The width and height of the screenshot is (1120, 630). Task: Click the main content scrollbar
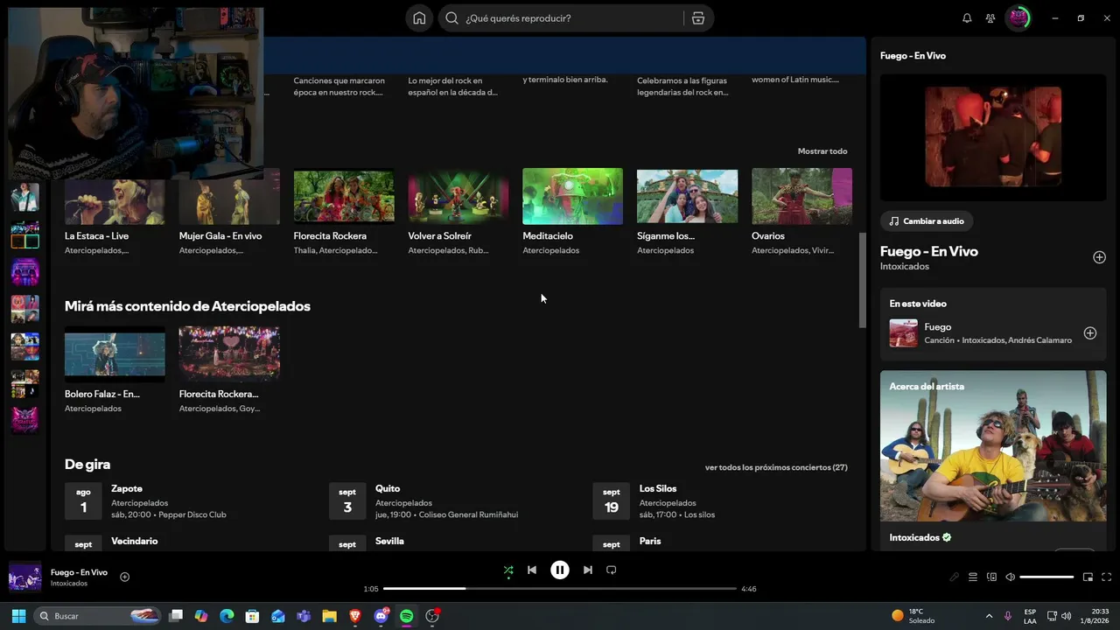(x=862, y=280)
